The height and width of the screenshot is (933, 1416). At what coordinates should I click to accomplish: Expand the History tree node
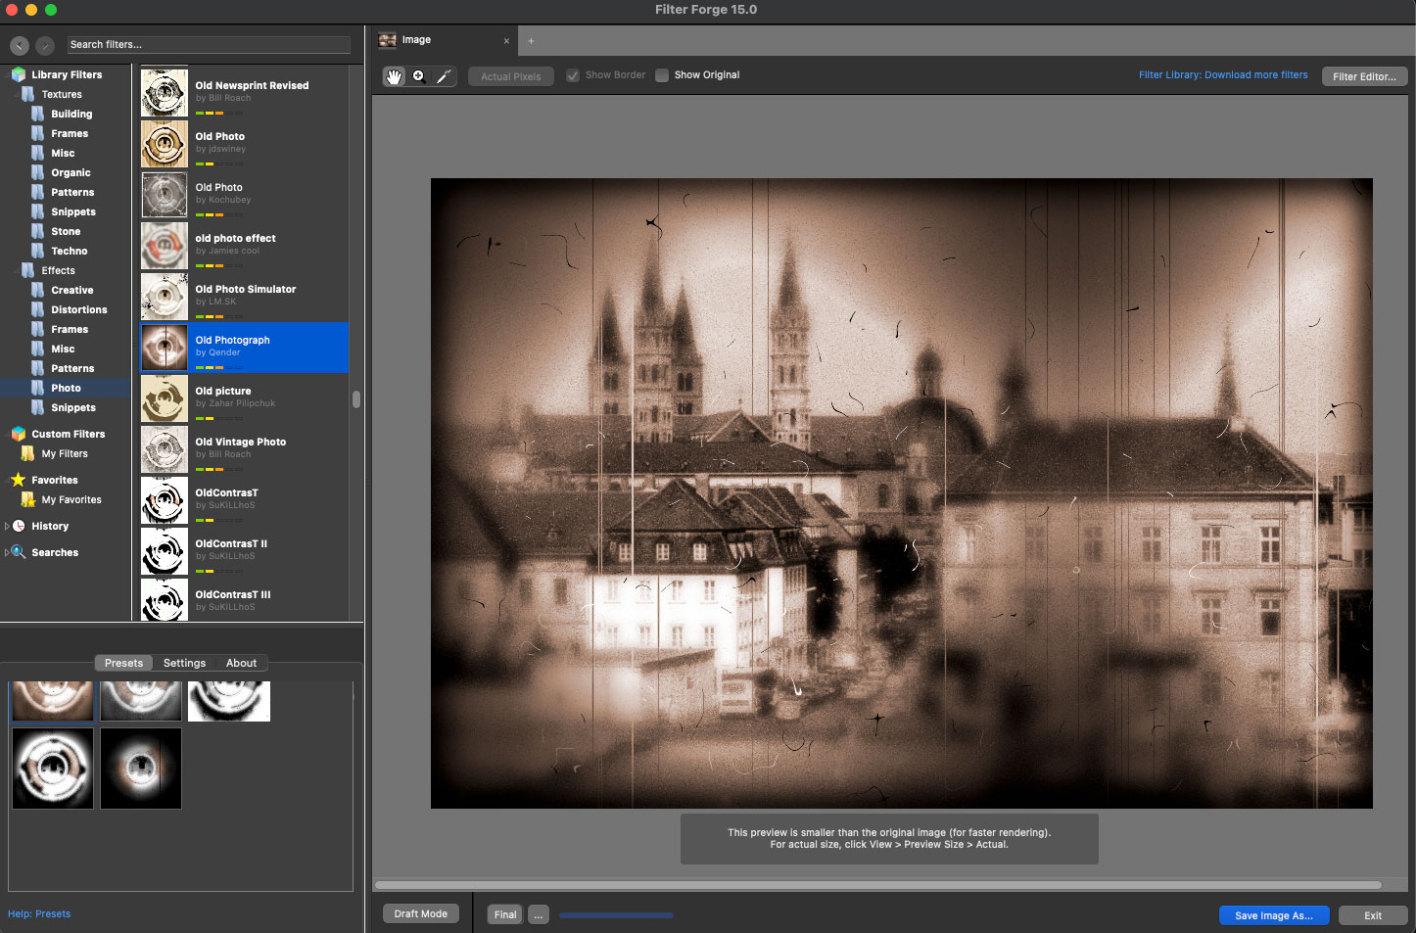tap(8, 527)
